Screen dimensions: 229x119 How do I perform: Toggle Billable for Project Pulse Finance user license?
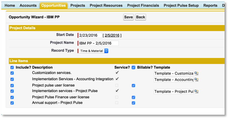(x=133, y=97)
